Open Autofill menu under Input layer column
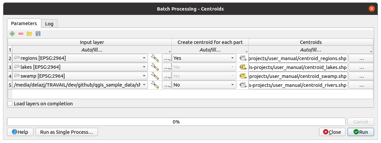381x143 pixels. pos(92,50)
